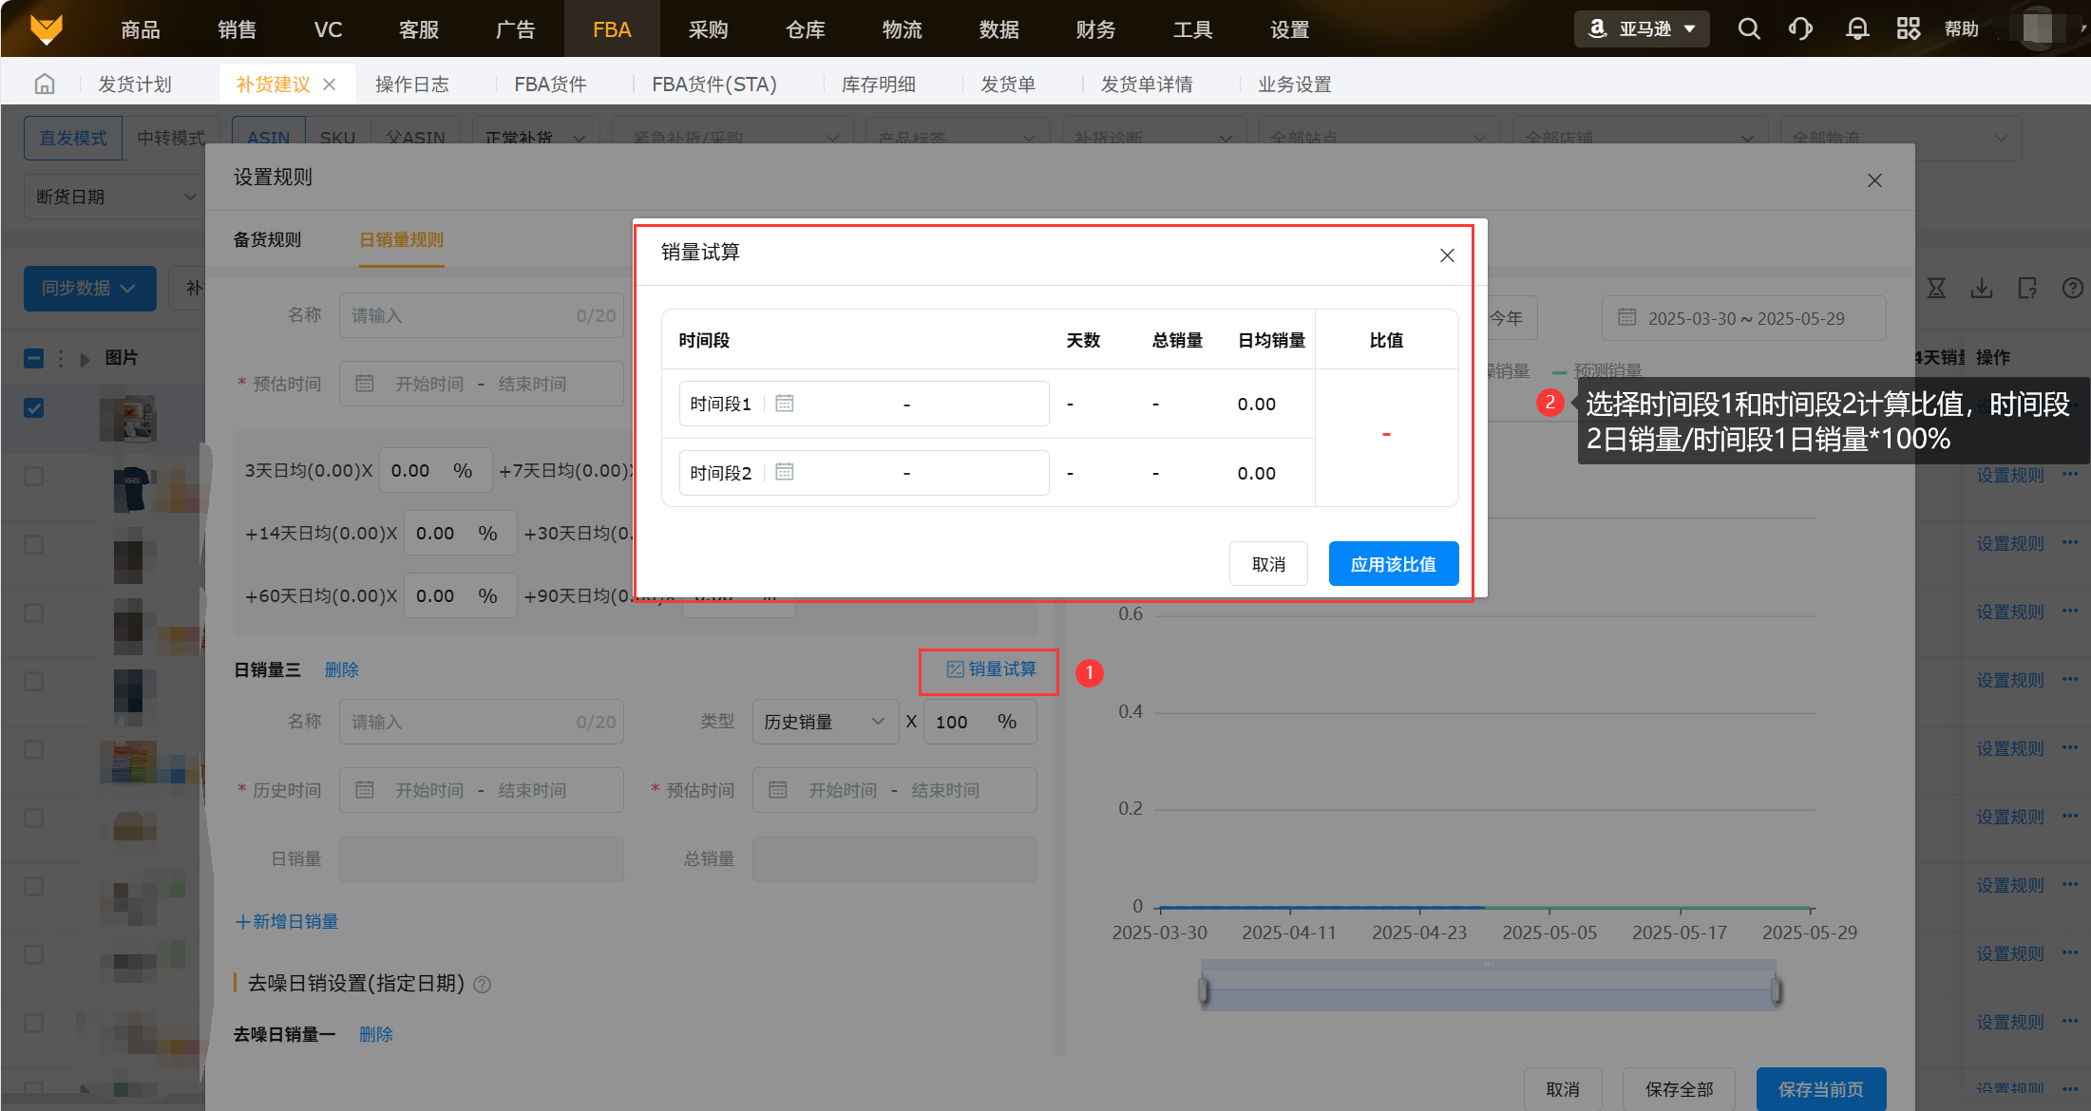Click the search magnifier icon in top bar
2091x1111 pixels.
(1748, 29)
